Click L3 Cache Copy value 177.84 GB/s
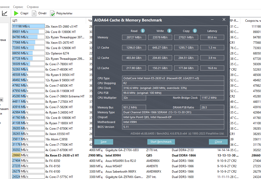261x179 pixels. click(186, 68)
